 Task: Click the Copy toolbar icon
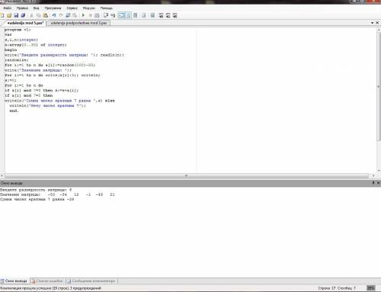pos(38,15)
